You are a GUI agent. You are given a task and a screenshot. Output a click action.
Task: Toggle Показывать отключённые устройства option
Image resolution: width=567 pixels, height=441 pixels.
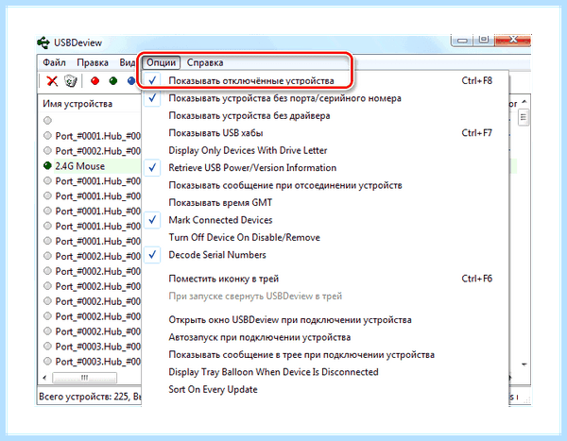(x=325, y=80)
